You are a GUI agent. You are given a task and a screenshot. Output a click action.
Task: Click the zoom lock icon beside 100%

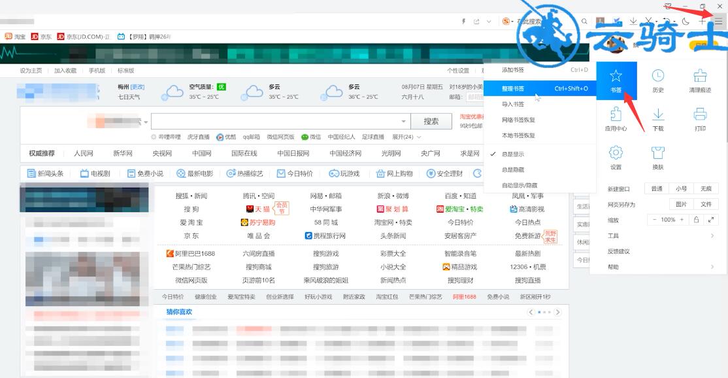coord(696,220)
